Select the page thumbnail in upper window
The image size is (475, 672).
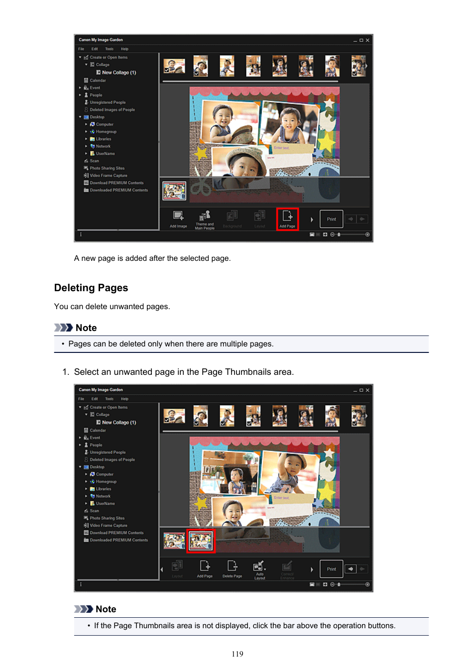pos(174,191)
